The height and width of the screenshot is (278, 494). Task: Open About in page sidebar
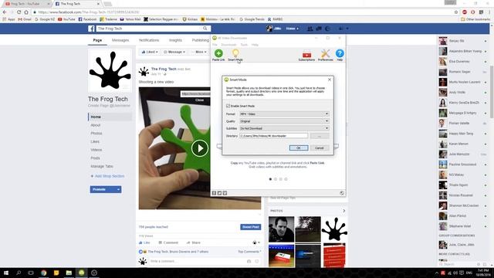tap(96, 125)
